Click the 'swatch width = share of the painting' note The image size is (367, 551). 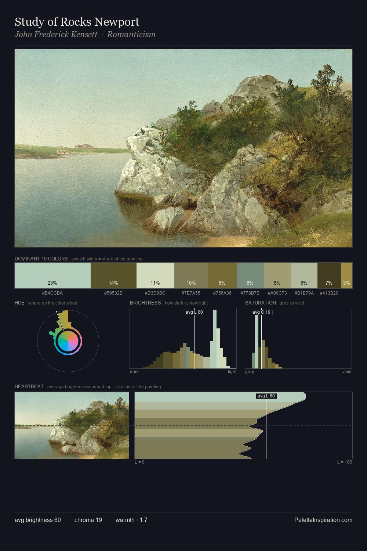coord(107,259)
